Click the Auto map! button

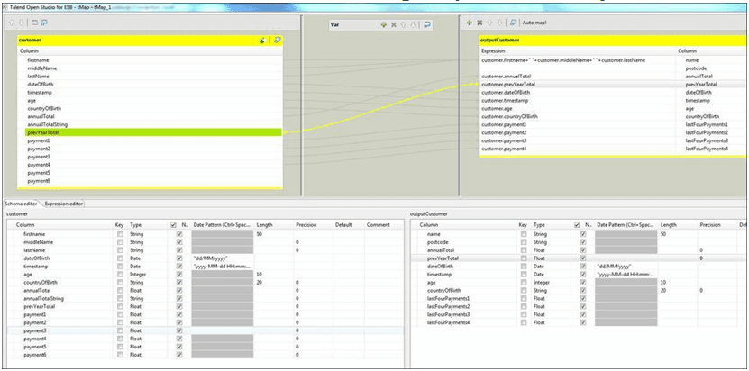pos(535,22)
